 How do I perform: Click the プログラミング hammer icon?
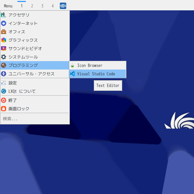point(4,65)
